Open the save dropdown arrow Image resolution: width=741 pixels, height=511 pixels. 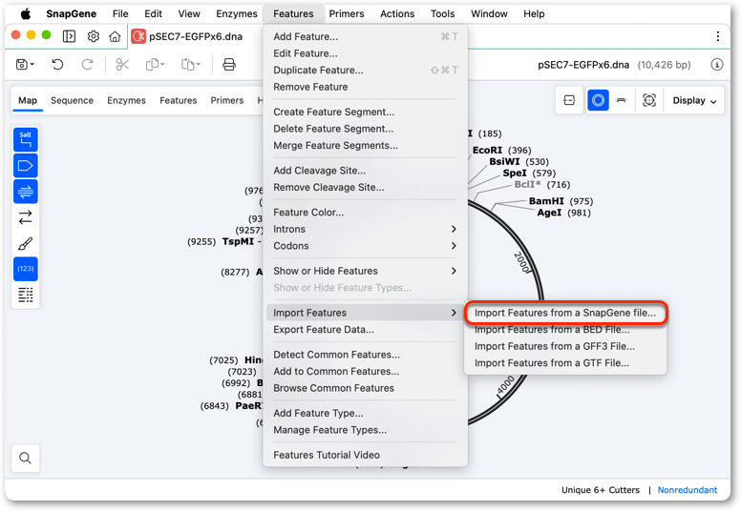pyautogui.click(x=32, y=65)
